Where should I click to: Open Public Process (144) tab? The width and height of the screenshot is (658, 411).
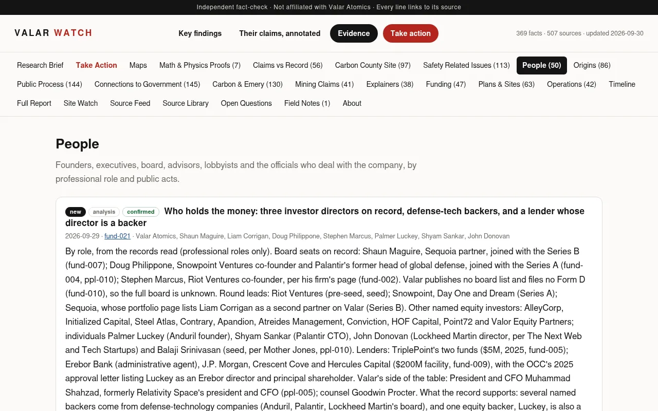49,84
